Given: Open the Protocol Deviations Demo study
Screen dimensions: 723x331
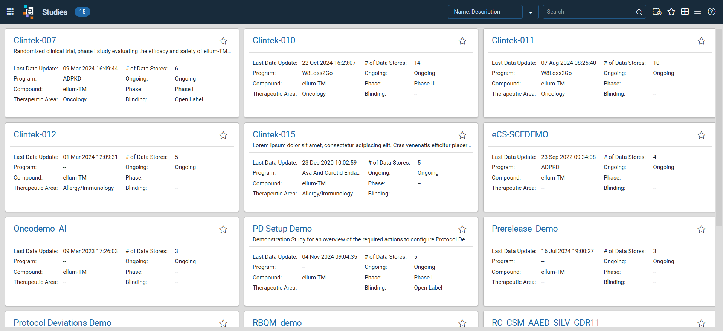Looking at the screenshot, I should [63, 322].
